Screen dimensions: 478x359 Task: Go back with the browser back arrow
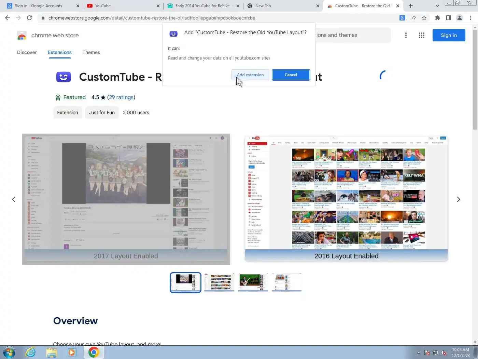[x=8, y=18]
